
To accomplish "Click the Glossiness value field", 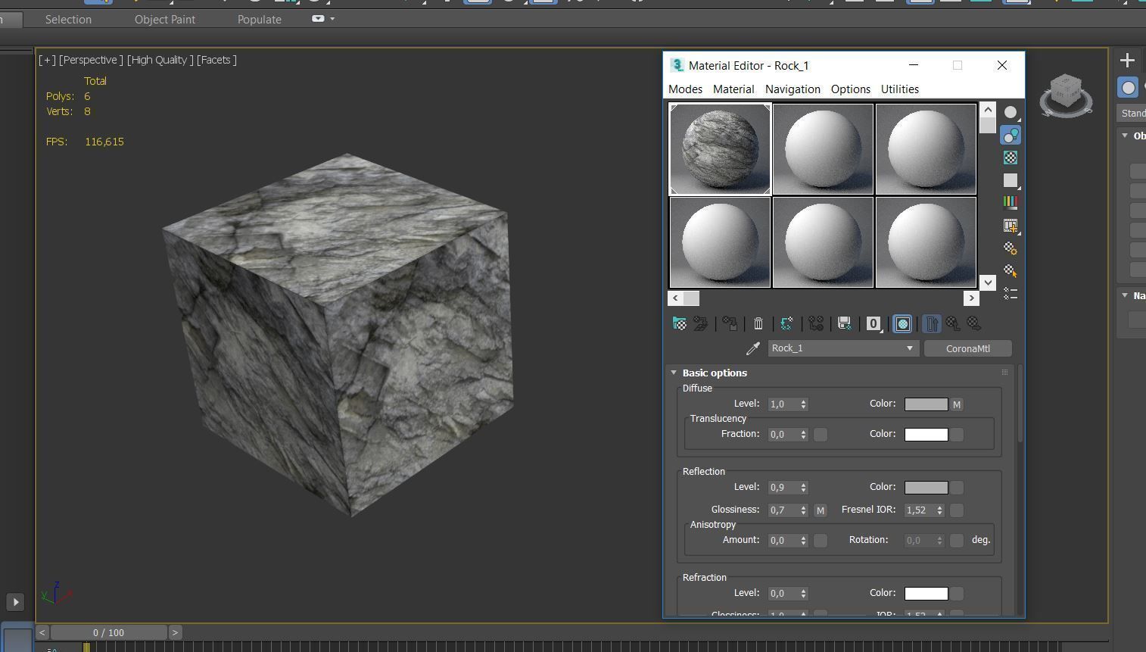I will pos(783,510).
